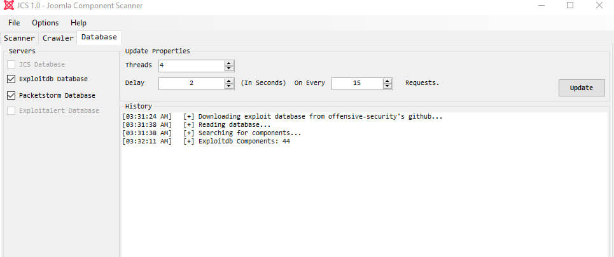Increase the On Every requests value
This screenshot has height=257, width=614.
pyautogui.click(x=387, y=81)
